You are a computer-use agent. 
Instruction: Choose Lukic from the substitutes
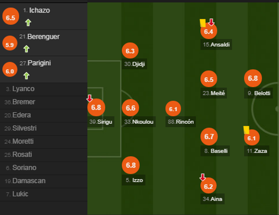coord(20,194)
